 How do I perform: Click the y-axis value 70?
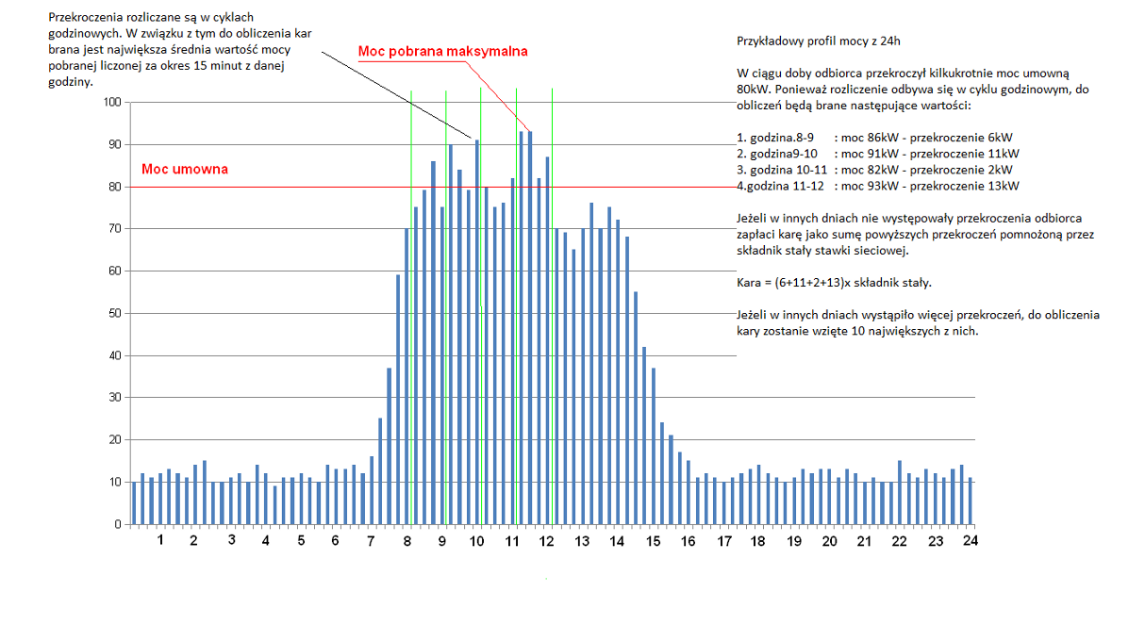117,228
